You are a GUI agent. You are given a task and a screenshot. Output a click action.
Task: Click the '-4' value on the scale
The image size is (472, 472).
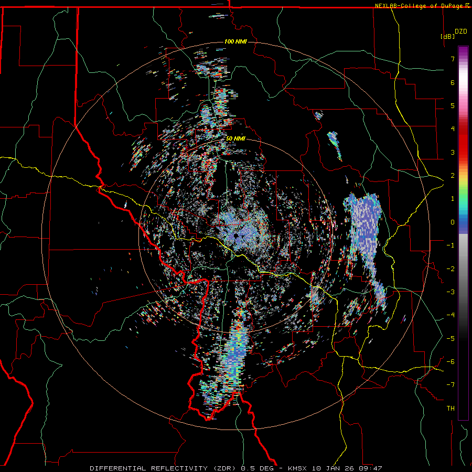[x=450, y=315]
